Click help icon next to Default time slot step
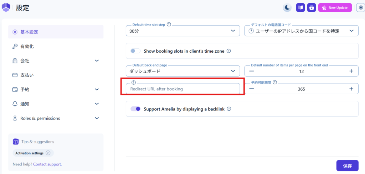365x174 pixels. 169,25
